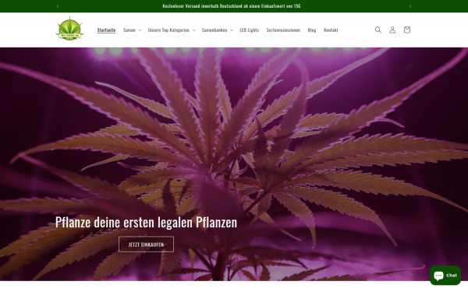Click the JETZT EINKAUFEN button
Viewport: 468px width, 292px height.
146,245
